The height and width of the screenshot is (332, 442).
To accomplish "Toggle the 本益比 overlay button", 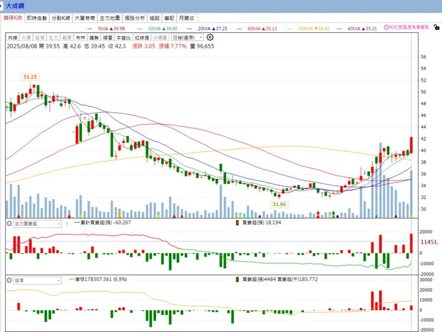I will point(124,38).
